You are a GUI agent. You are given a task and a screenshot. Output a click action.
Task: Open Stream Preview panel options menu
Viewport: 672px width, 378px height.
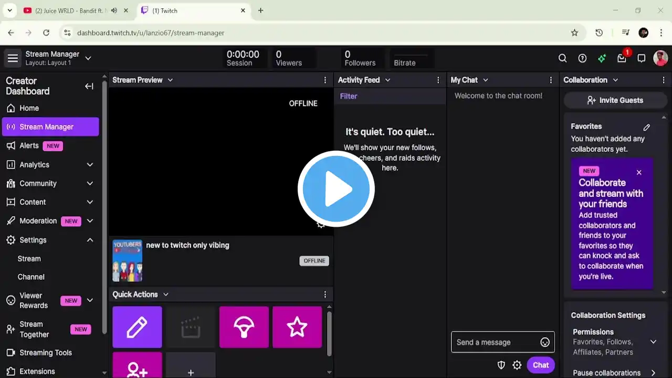point(325,80)
